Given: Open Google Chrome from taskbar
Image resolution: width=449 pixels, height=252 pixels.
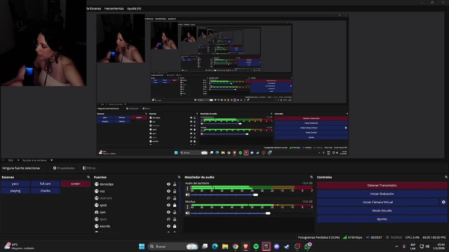Looking at the screenshot, I should [235, 246].
